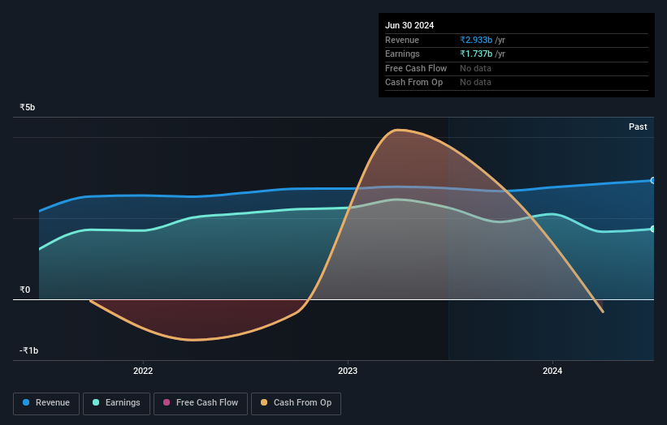Screen dimensions: 667x425
Task: Click the Cash From Op tooltip row label
Action: point(414,83)
